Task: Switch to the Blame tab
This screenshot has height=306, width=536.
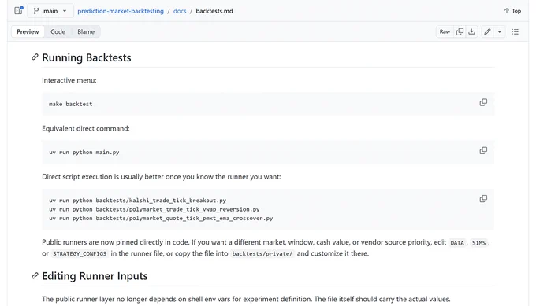Action: pos(86,31)
